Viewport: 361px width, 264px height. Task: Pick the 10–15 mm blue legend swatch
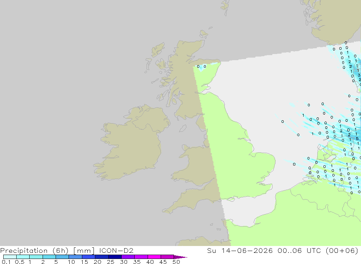coord(75,257)
